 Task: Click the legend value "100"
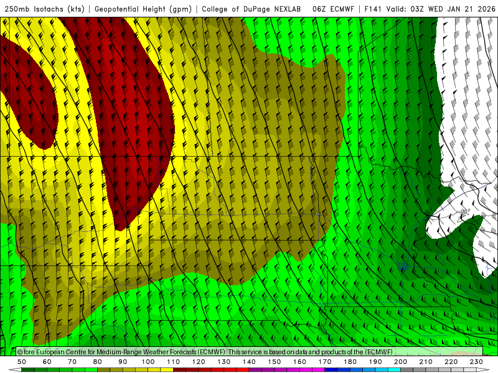(x=148, y=362)
